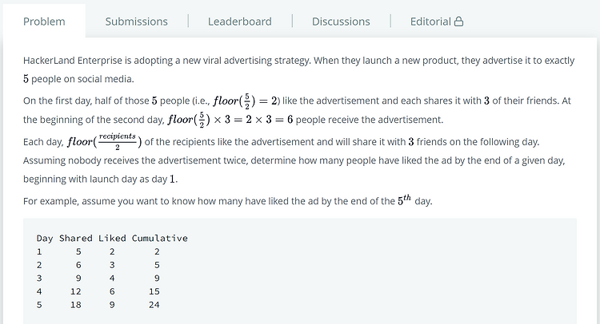Screen dimensions: 600x324
Task: Click shared value 12 in day 4 row
Action: pyautogui.click(x=75, y=291)
